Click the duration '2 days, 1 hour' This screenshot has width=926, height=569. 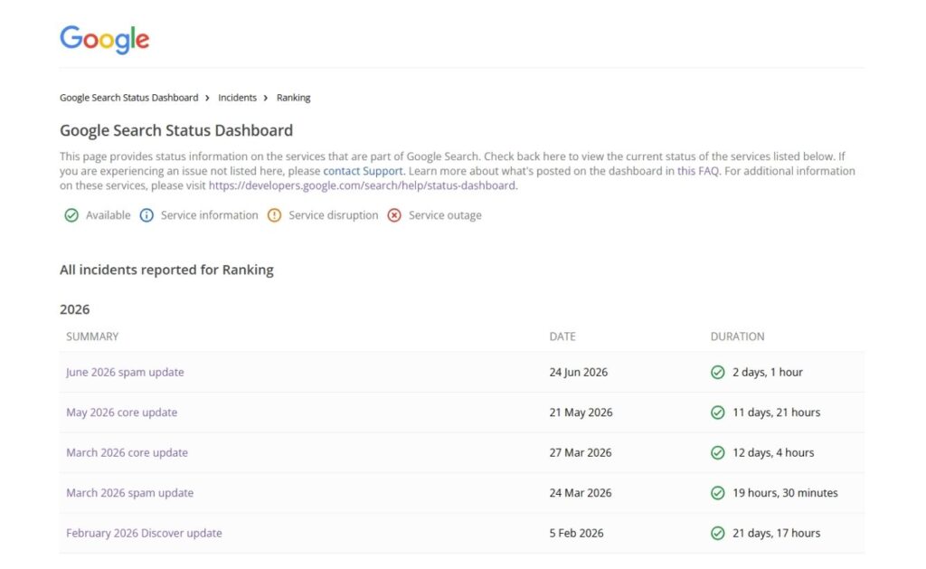[768, 372]
